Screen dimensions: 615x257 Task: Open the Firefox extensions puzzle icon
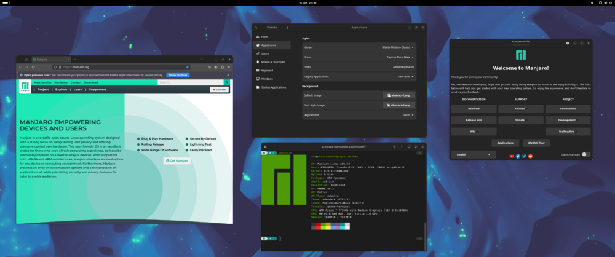(223, 67)
